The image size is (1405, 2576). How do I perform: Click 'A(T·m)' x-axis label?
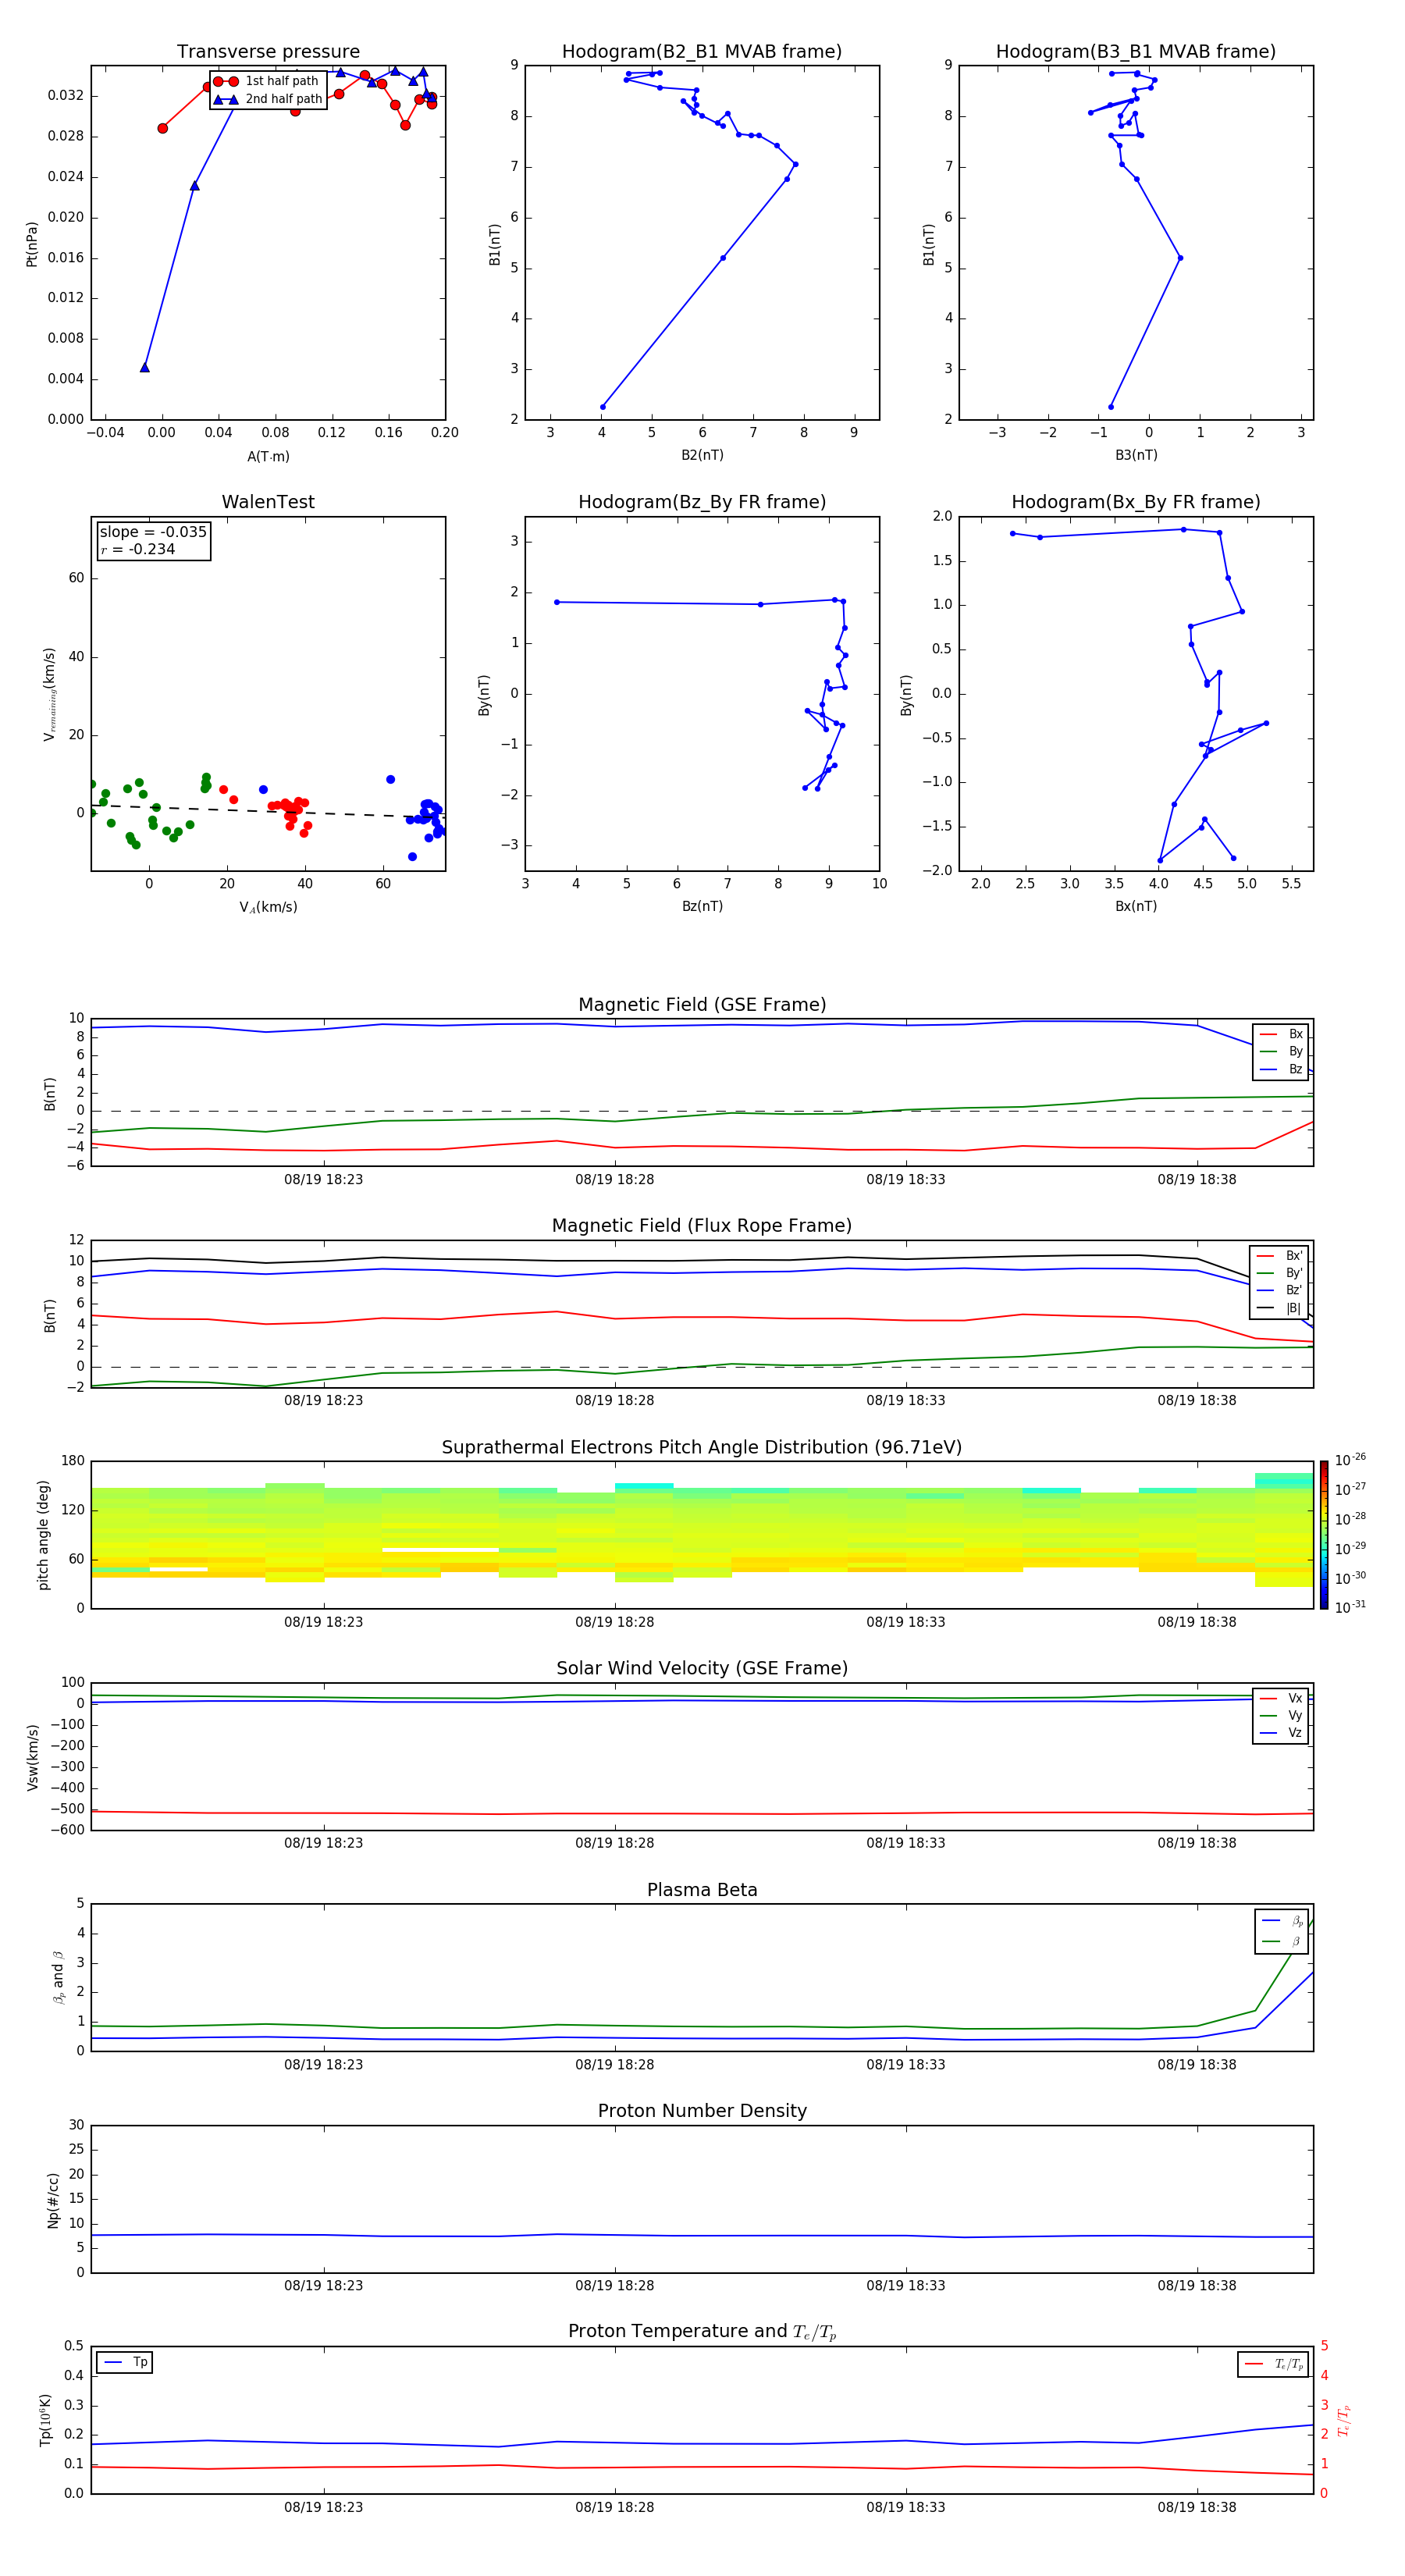point(268,457)
